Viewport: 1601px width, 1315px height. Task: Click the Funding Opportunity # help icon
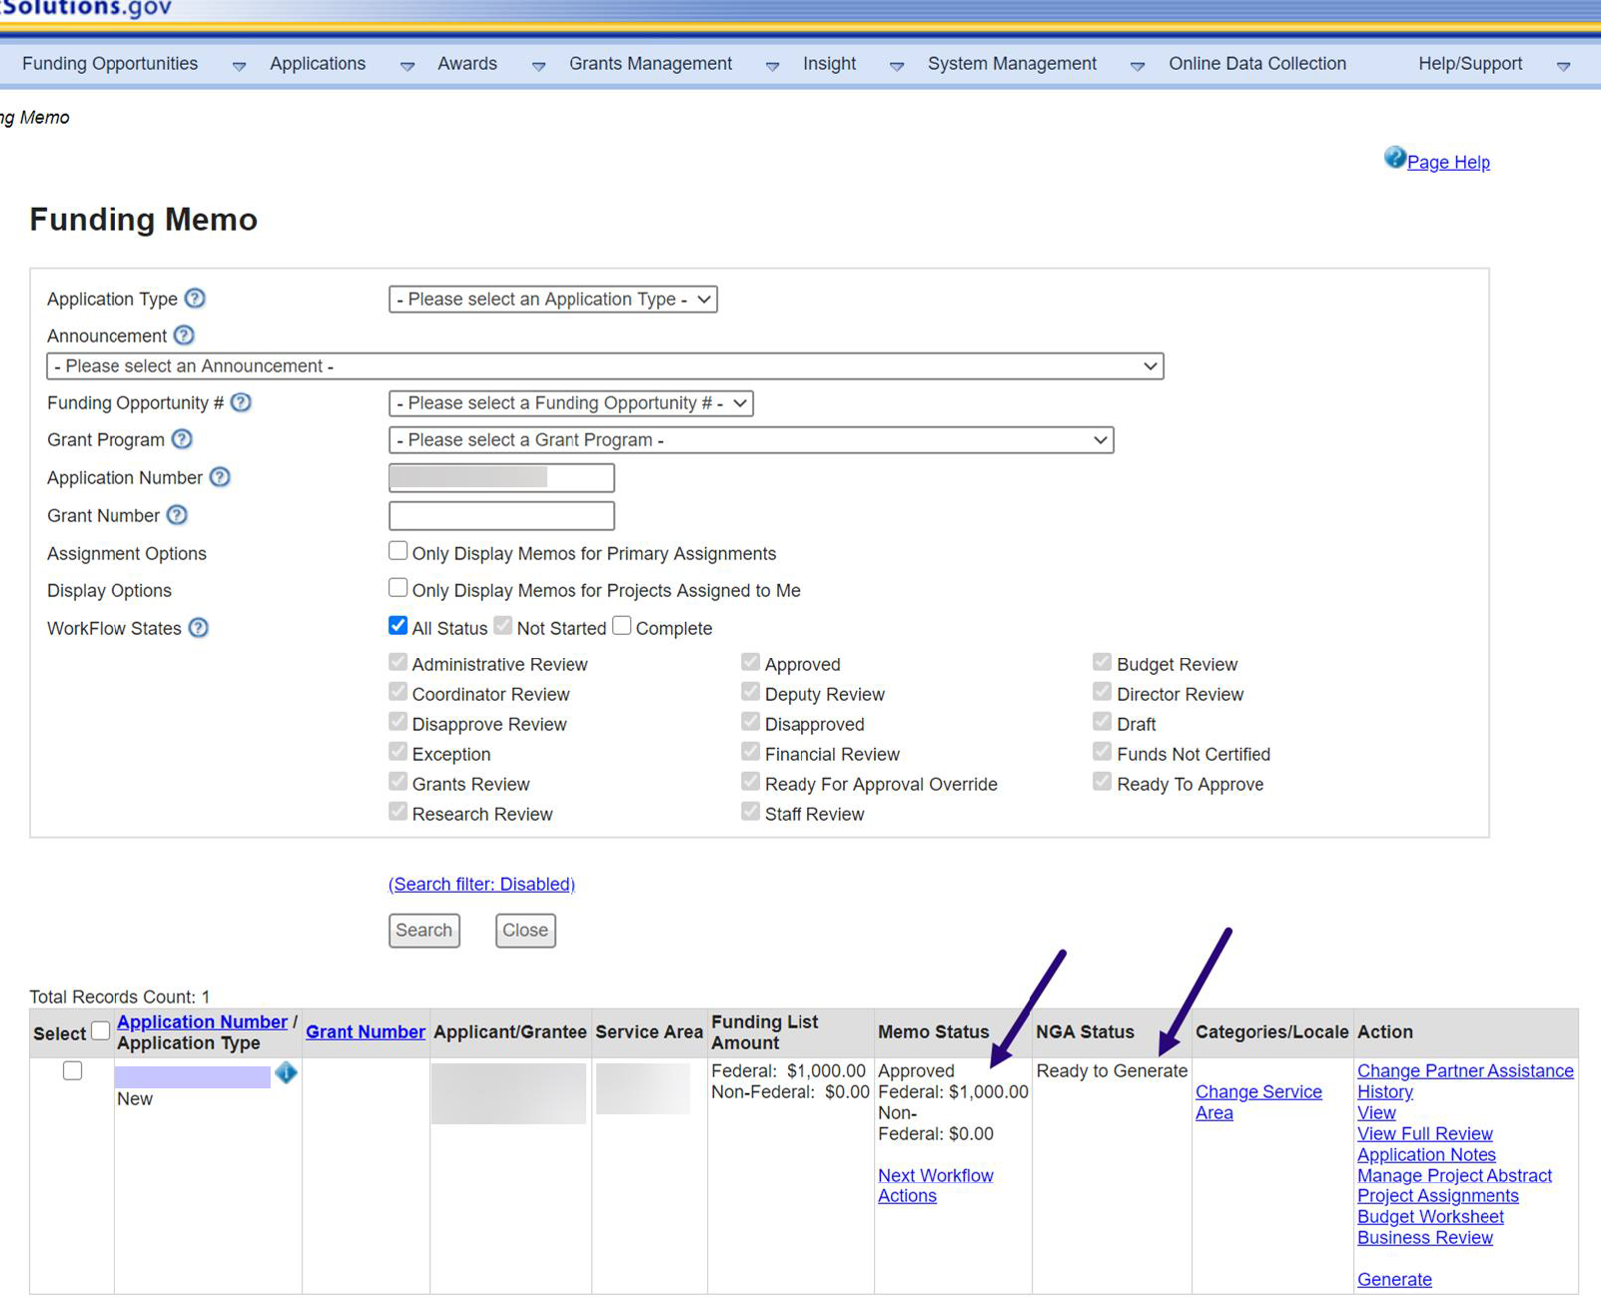click(241, 402)
